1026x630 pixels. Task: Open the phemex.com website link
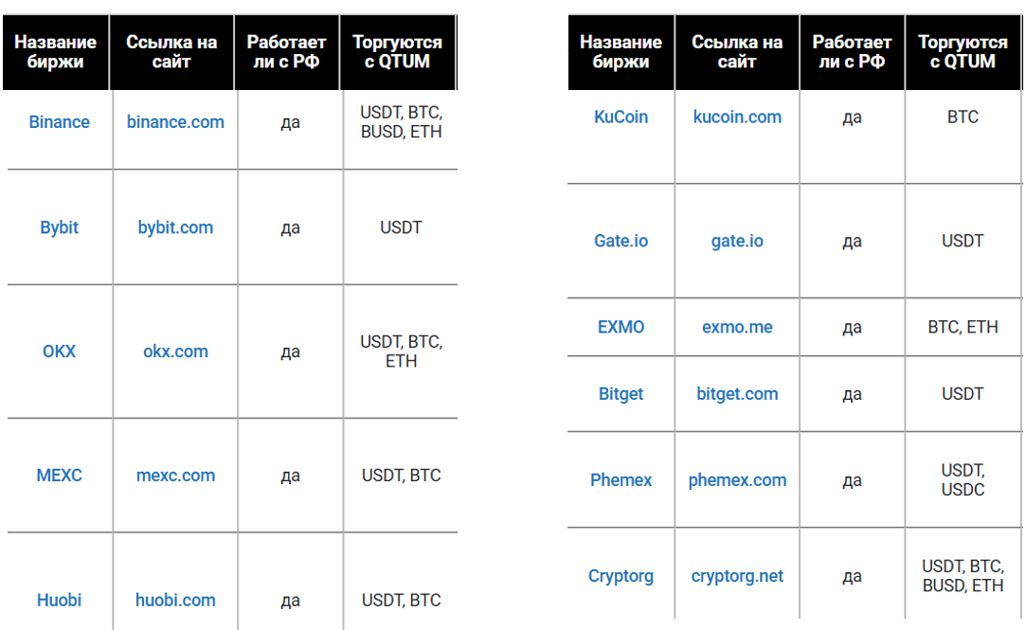737,480
